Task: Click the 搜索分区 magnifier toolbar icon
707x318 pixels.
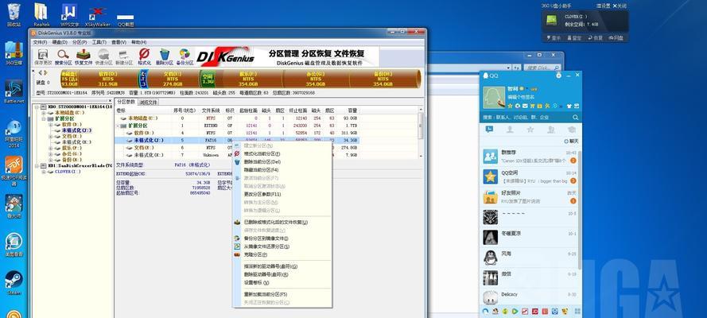Action: (x=63, y=56)
